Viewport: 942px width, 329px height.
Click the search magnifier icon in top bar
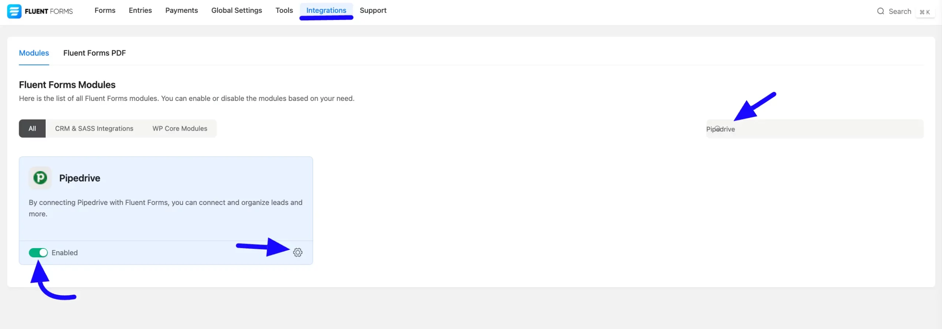tap(881, 11)
